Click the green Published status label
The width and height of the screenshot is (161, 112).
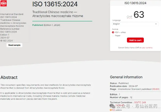[x=38, y=25]
